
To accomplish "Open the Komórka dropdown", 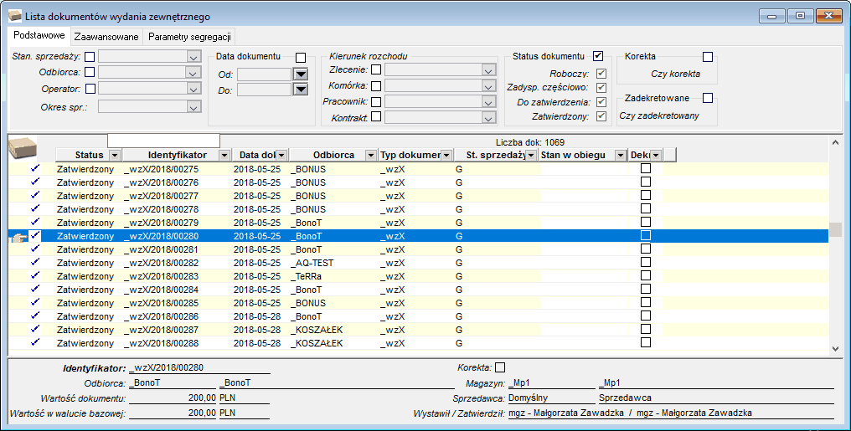I will coord(488,87).
